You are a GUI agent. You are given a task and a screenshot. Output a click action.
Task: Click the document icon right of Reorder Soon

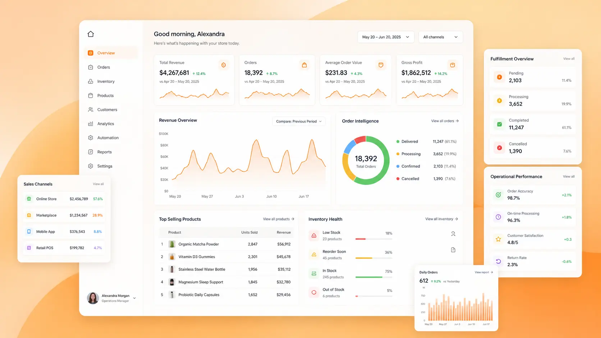453,250
